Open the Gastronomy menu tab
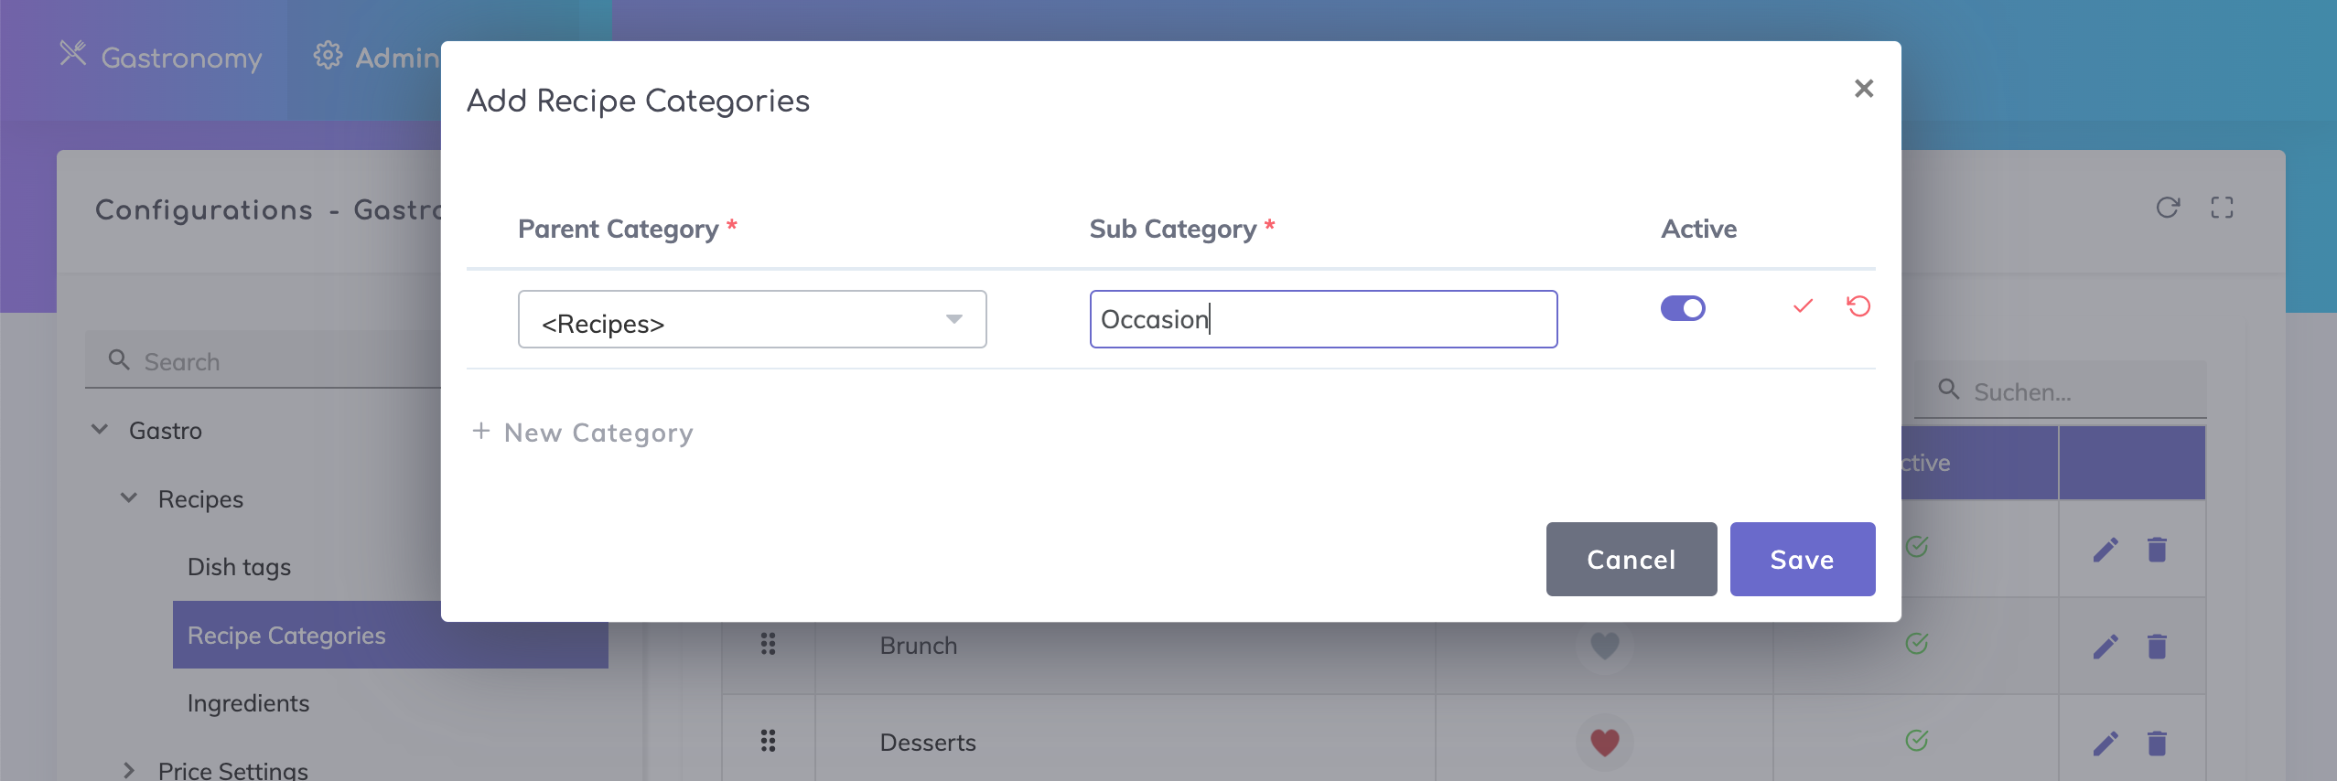 click(x=162, y=58)
